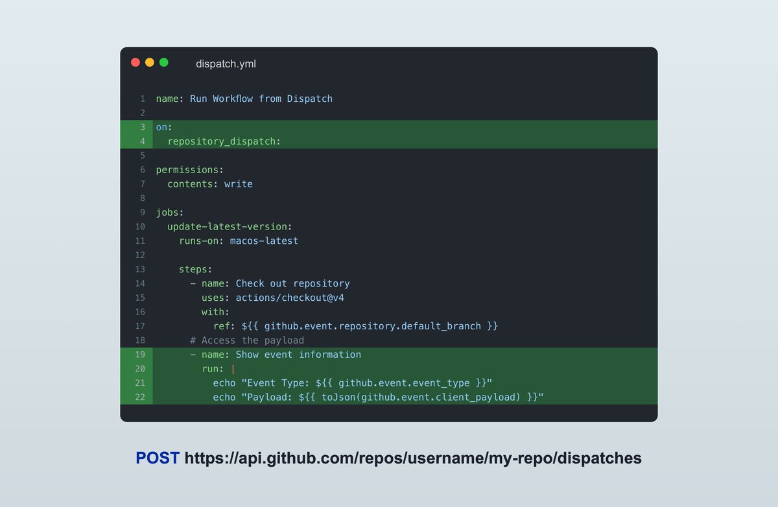Click line number 4 in the gutter
This screenshot has width=778, height=507.
pos(143,141)
